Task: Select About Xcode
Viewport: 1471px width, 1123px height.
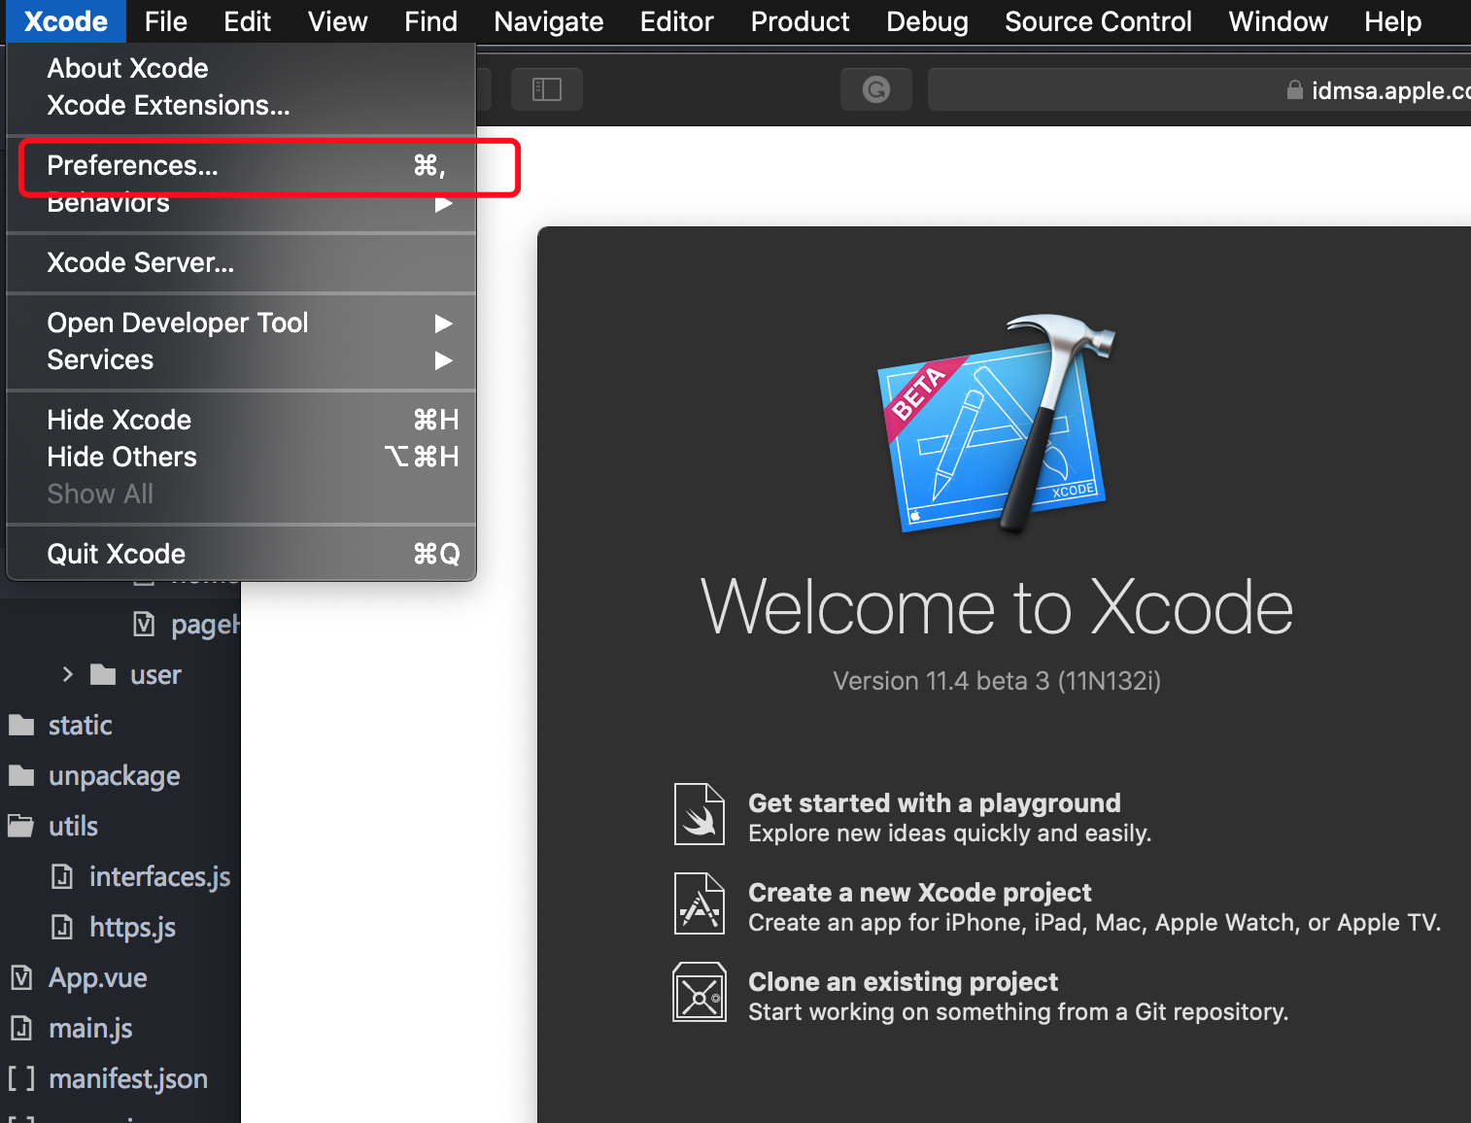Action: (241, 68)
